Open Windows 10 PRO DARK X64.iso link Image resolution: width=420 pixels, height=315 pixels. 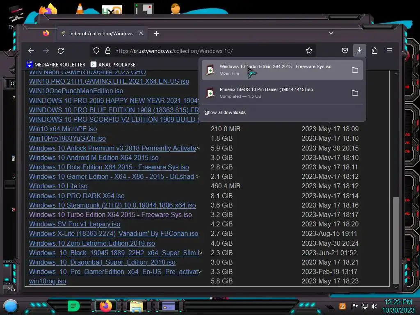77,196
